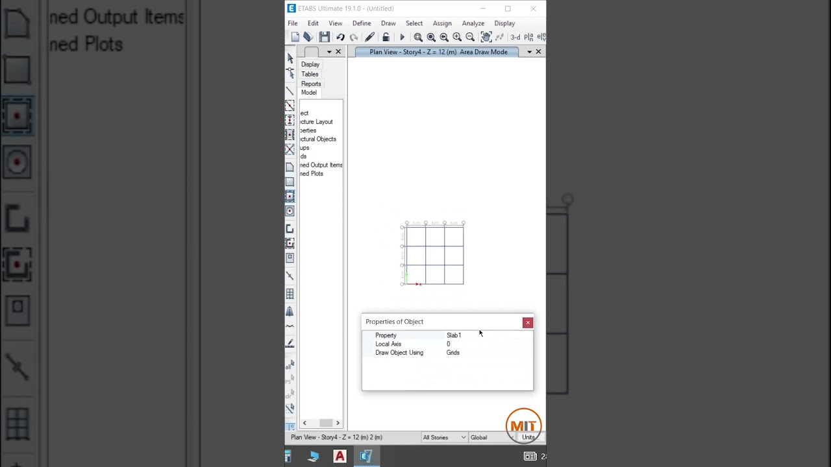Click the grid table tool in left toolbar
831x467 pixels.
coord(290,294)
